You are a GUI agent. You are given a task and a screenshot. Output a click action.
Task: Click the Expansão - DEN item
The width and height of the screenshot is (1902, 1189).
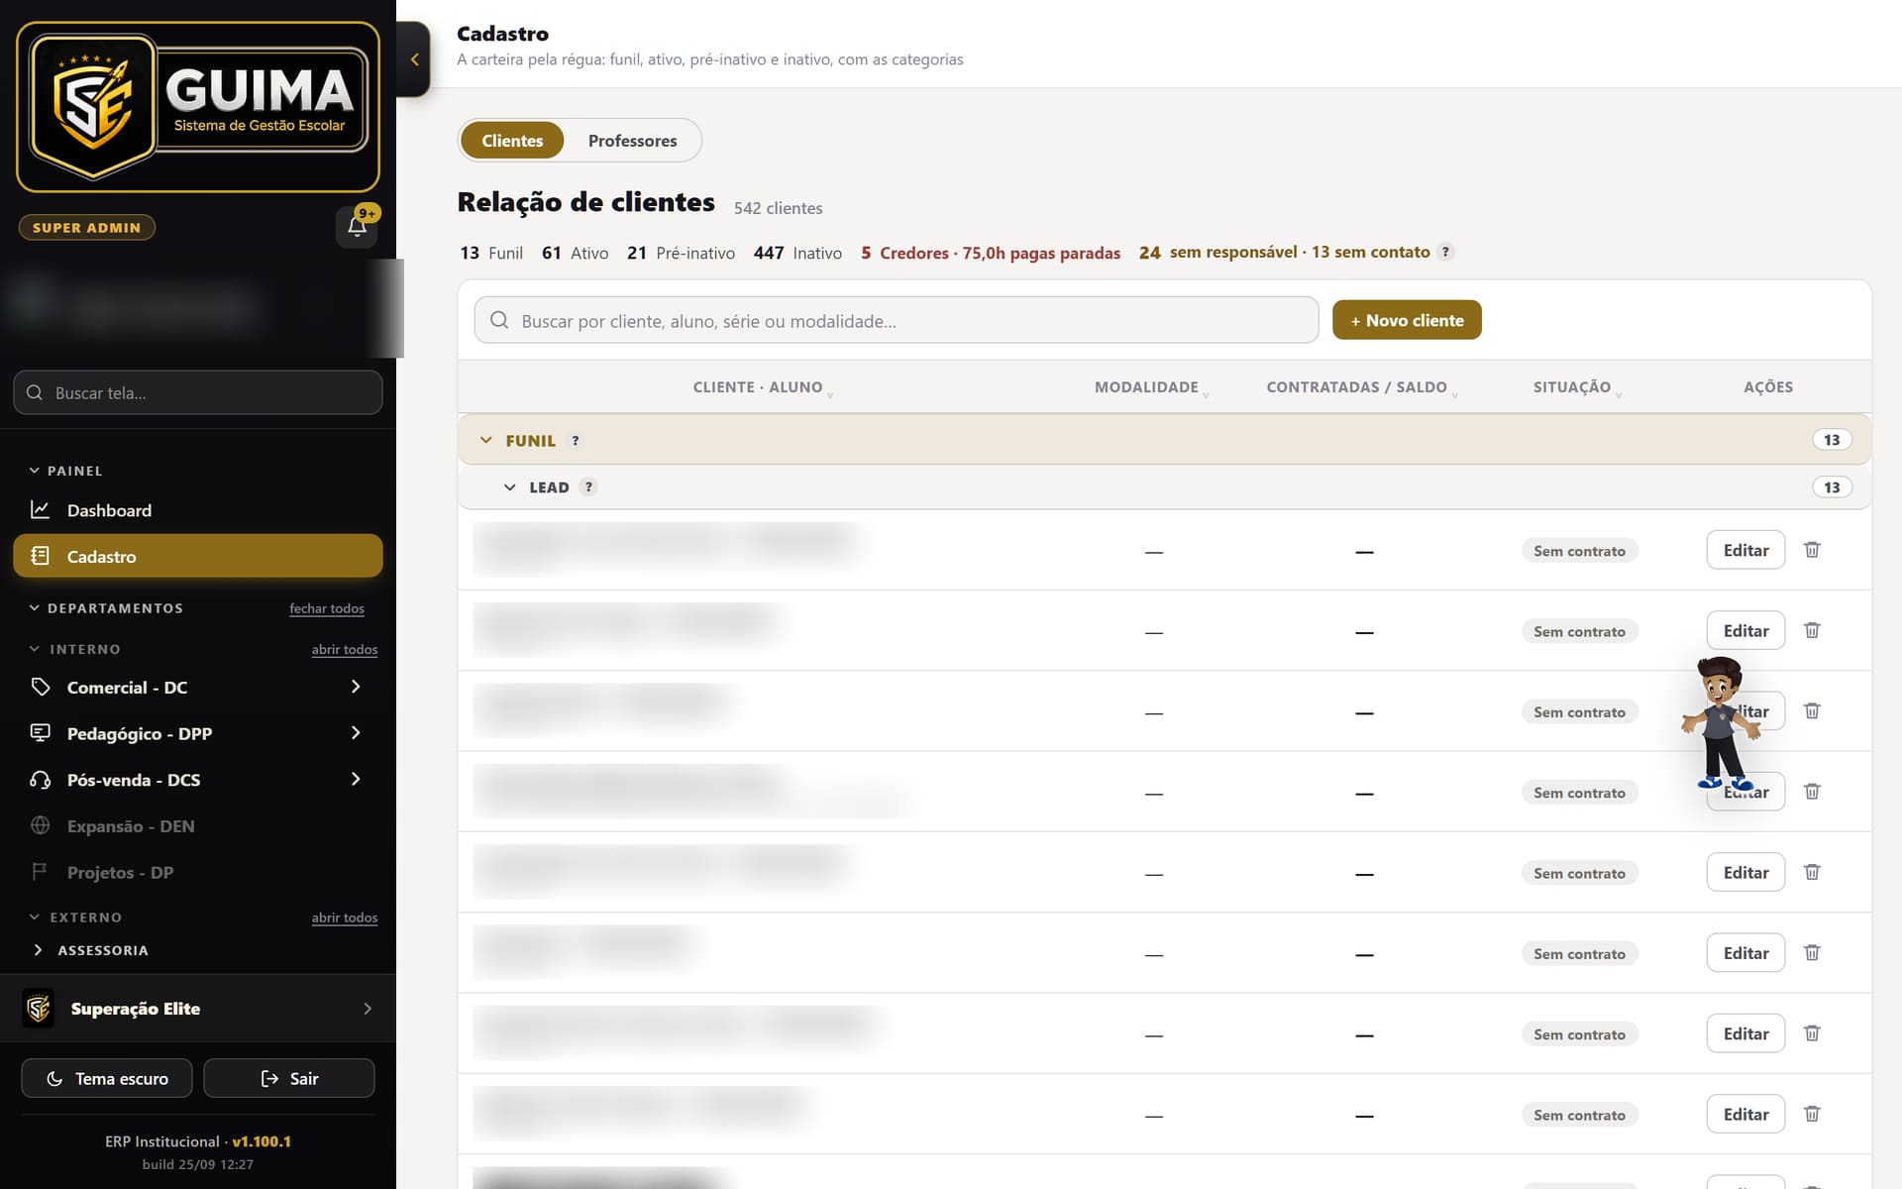click(198, 825)
